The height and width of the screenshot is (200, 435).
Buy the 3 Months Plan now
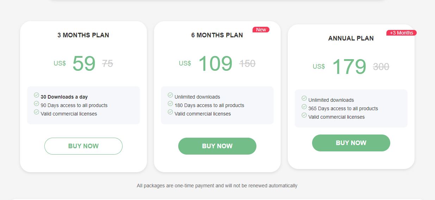click(x=83, y=146)
